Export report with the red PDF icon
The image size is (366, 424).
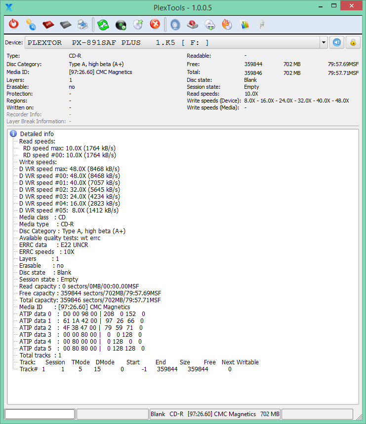48,25
